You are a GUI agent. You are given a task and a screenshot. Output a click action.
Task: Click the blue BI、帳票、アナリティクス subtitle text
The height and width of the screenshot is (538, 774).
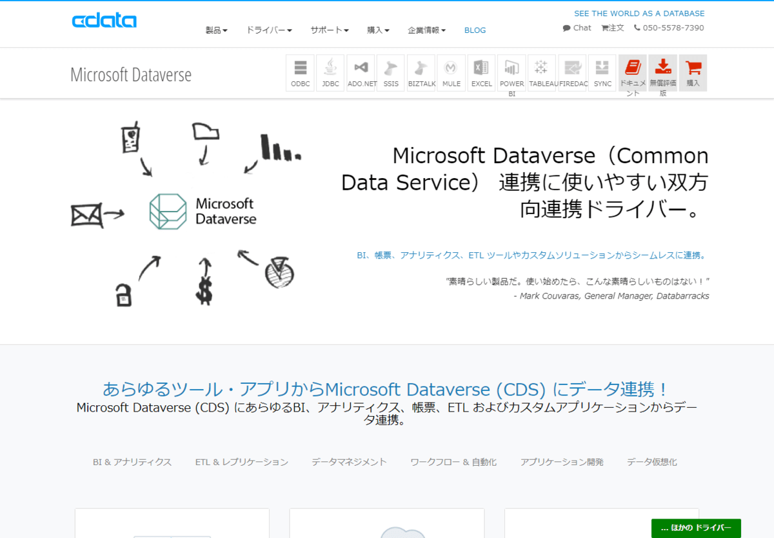point(532,255)
